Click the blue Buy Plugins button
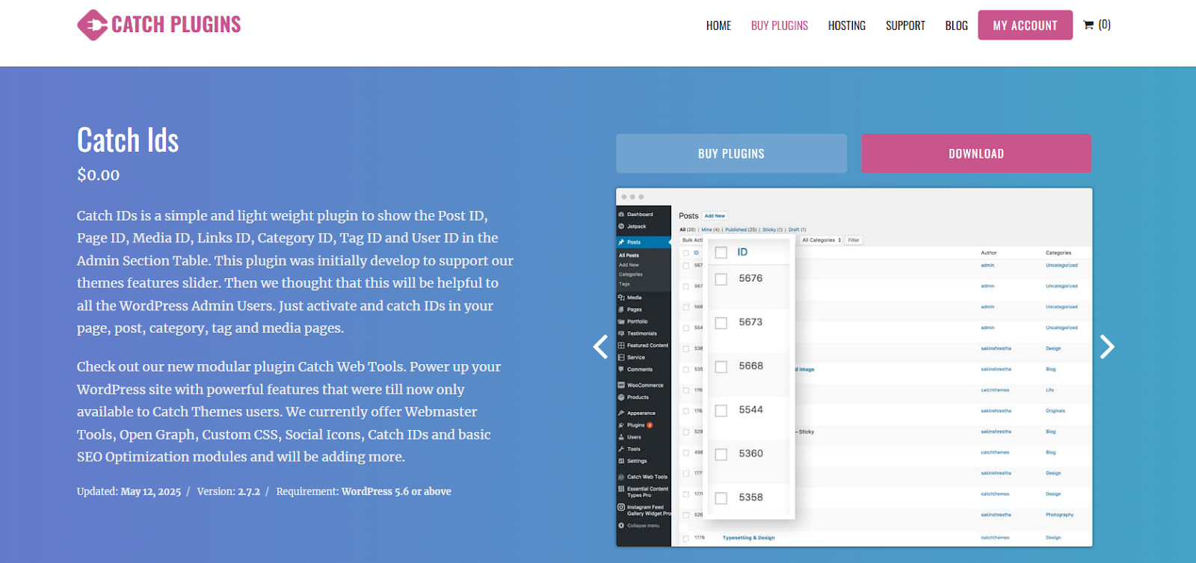The height and width of the screenshot is (563, 1196). point(731,153)
